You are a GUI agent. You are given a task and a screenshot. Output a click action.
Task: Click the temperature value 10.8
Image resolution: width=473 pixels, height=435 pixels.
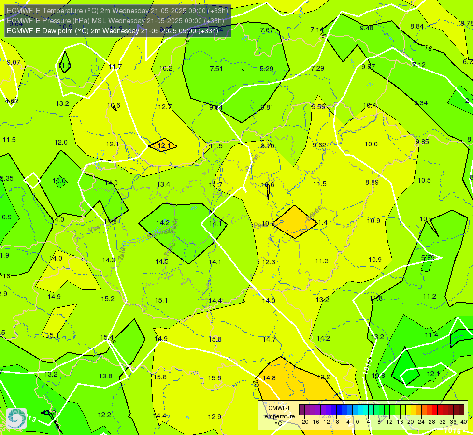(378, 376)
